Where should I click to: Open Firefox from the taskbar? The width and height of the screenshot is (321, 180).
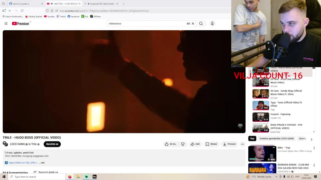(70, 177)
